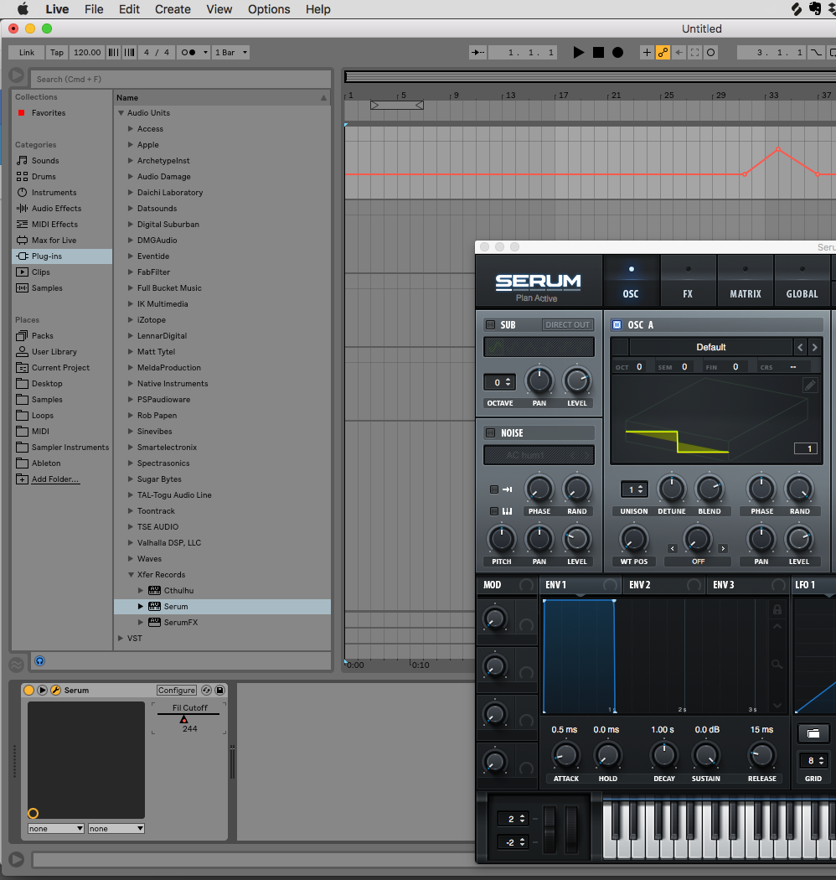
Task: Open the left 'none' XY pad dropdown
Action: pyautogui.click(x=55, y=828)
